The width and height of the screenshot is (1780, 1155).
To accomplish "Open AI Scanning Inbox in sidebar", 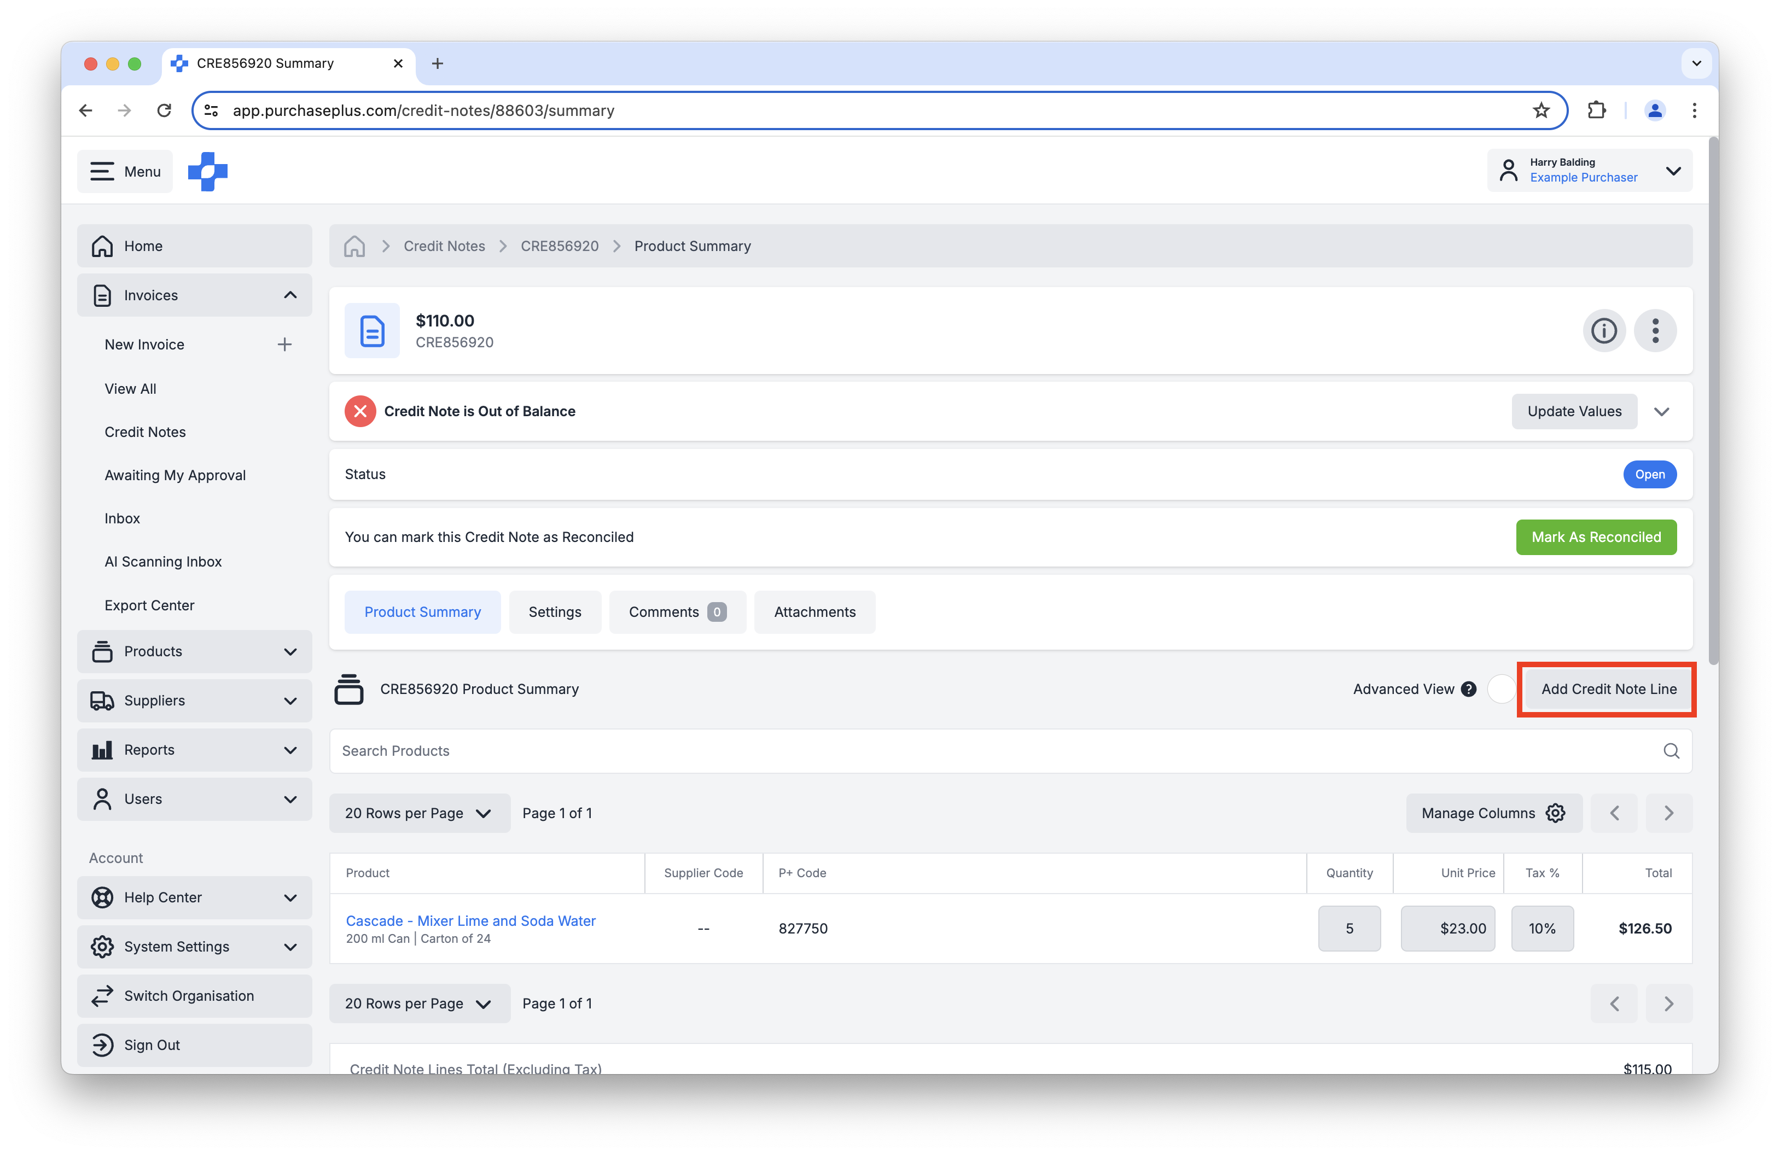I will point(163,562).
